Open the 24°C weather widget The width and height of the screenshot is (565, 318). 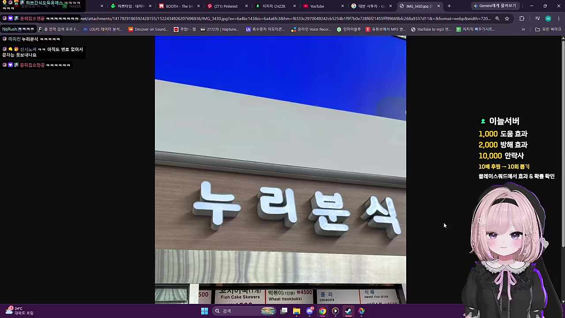tap(19, 310)
